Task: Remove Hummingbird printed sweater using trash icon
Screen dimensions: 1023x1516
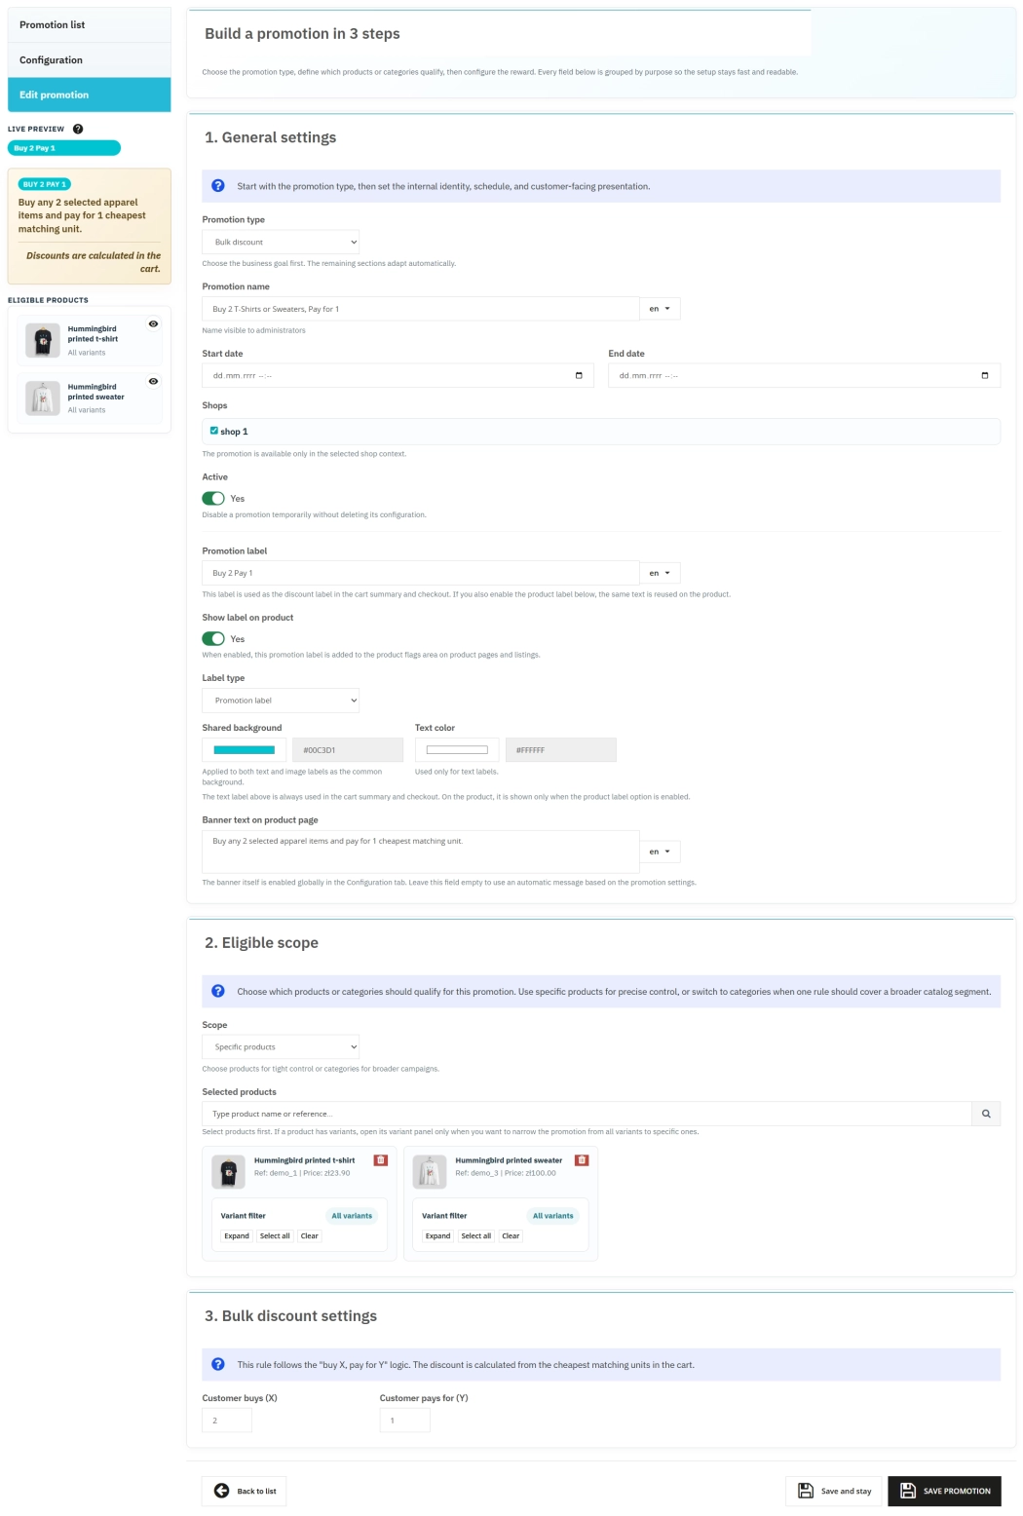Action: click(x=582, y=1159)
